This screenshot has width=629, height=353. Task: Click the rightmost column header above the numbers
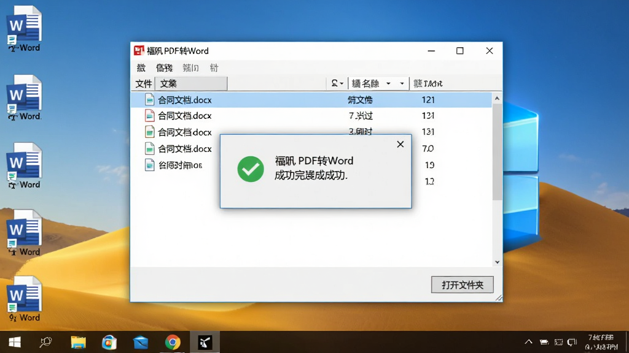pos(428,83)
